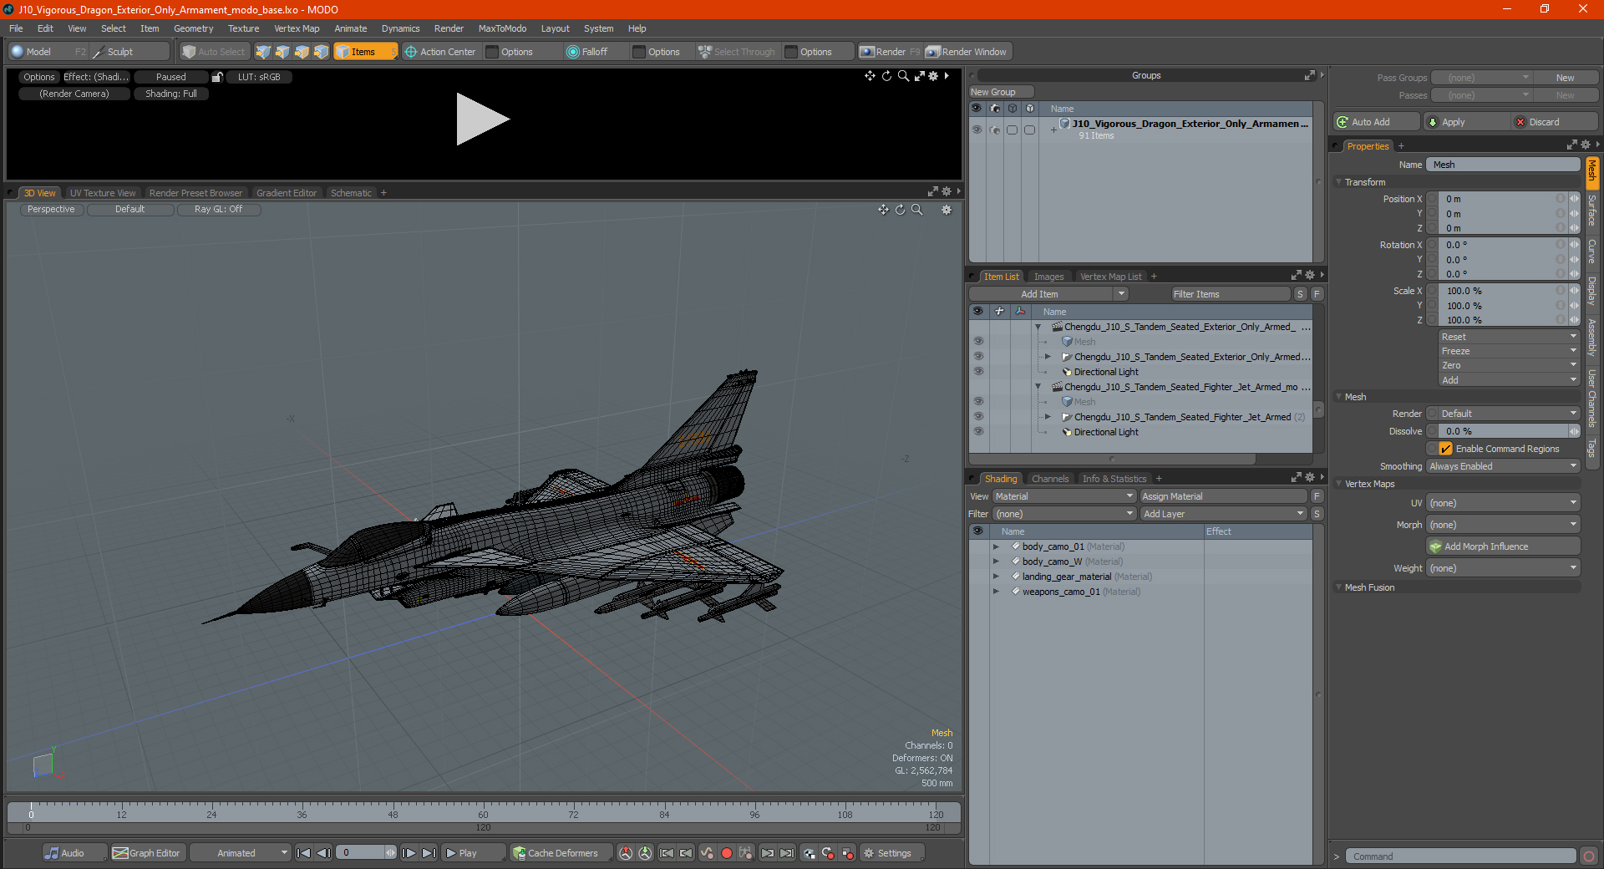The width and height of the screenshot is (1604, 869).
Task: Activate the Action Center tool
Action: coord(440,52)
